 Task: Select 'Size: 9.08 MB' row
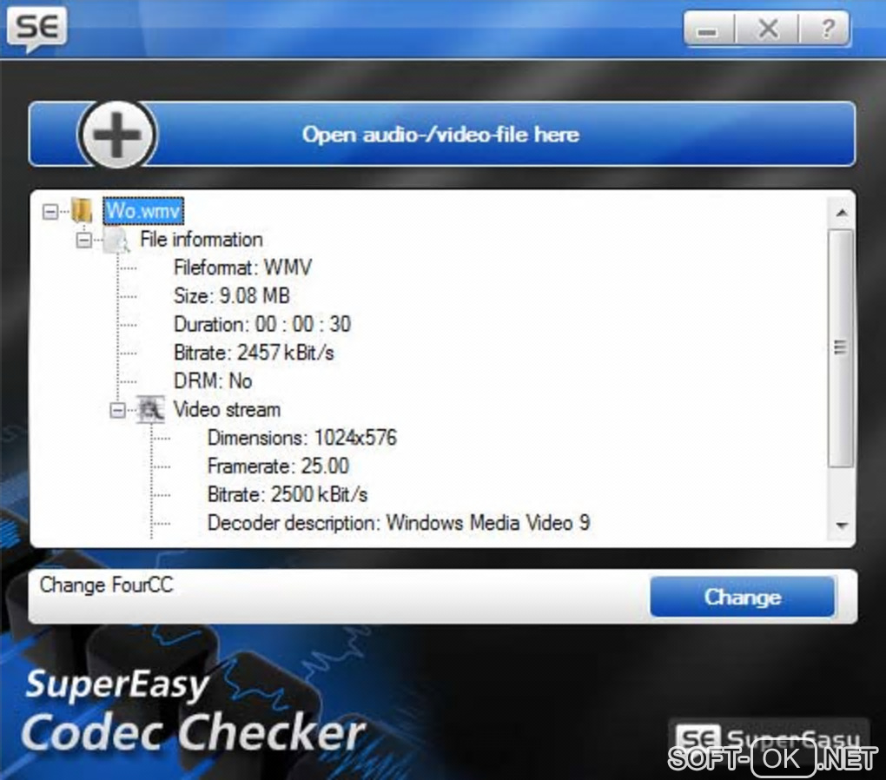232,295
